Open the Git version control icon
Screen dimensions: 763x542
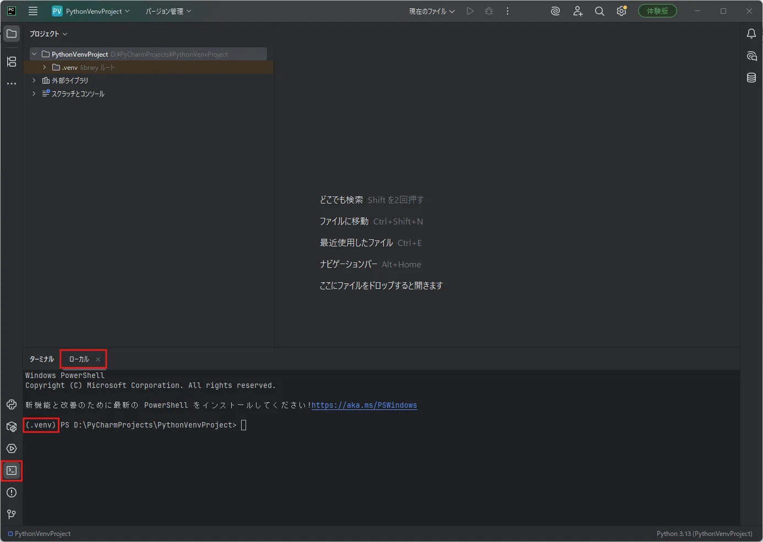pos(12,514)
